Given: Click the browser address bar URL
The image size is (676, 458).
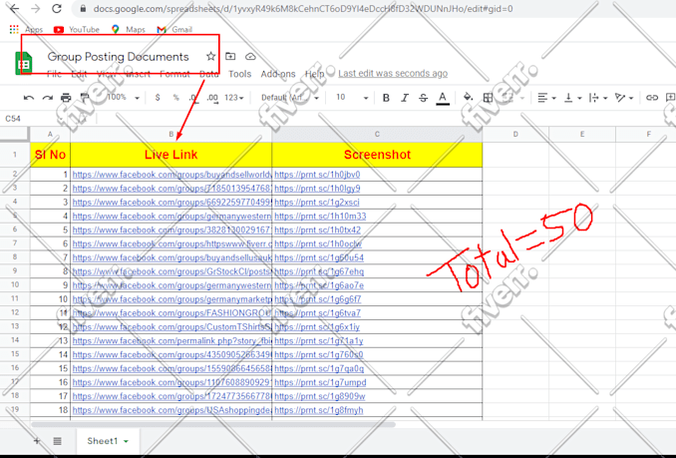Looking at the screenshot, I should coord(303,9).
